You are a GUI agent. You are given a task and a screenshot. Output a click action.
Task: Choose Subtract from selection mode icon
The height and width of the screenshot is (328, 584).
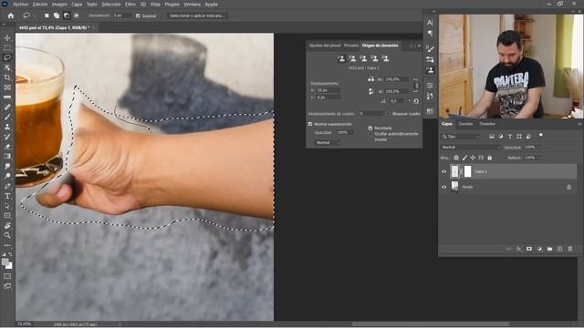click(x=67, y=16)
